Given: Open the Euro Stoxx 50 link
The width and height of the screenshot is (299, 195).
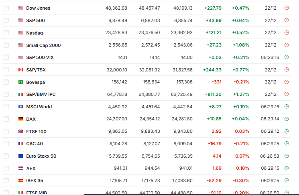Looking at the screenshot, I should [41, 156].
